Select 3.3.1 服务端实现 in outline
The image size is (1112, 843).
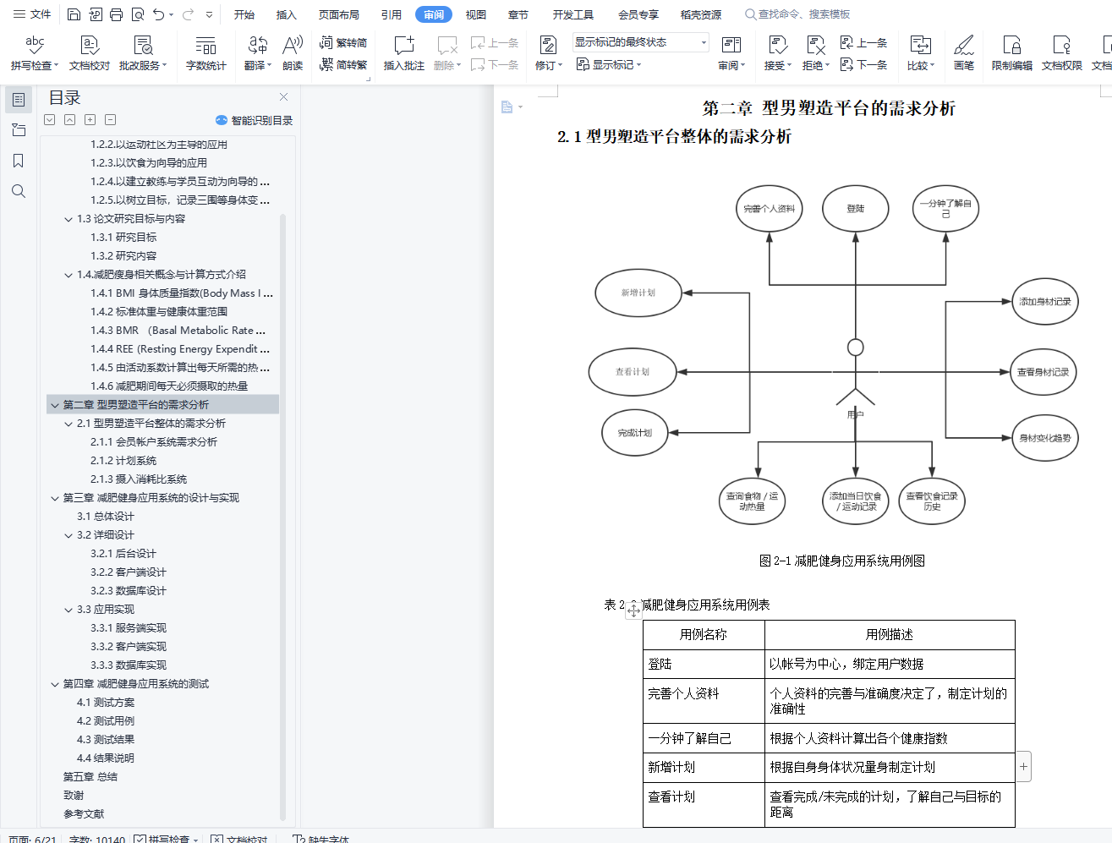point(129,628)
